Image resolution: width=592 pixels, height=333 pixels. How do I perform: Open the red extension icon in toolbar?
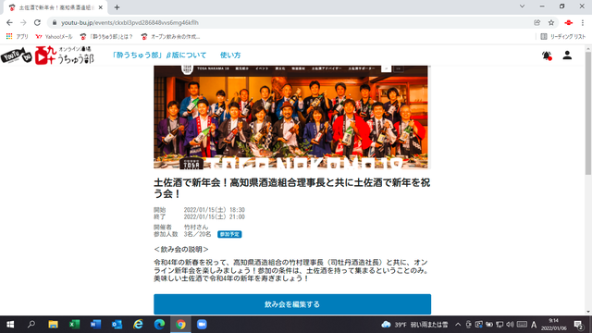(569, 22)
